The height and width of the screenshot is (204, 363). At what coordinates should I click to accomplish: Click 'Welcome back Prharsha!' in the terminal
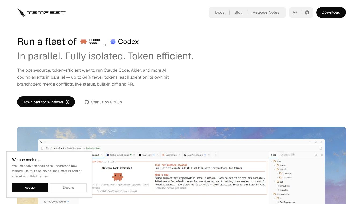pyautogui.click(x=117, y=168)
